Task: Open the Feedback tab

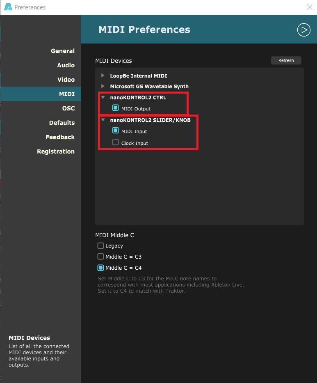Action: 60,137
